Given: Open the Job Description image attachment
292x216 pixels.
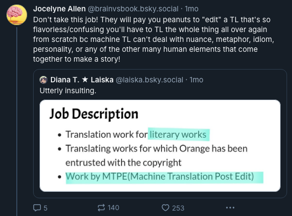Looking at the screenshot, I should [x=160, y=146].
